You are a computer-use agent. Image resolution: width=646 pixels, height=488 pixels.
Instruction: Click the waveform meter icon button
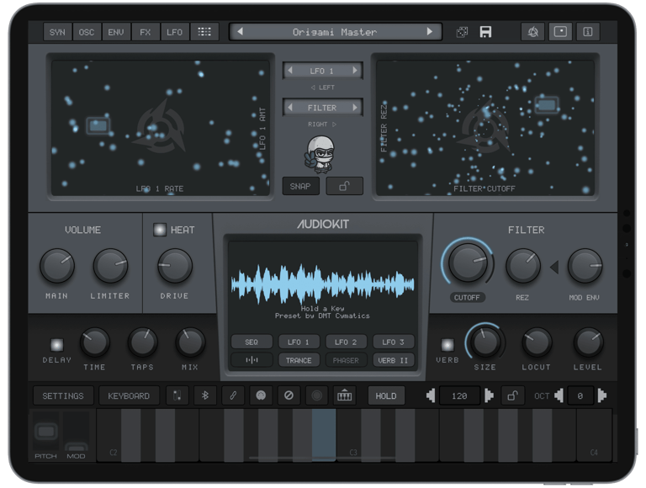coord(252,360)
